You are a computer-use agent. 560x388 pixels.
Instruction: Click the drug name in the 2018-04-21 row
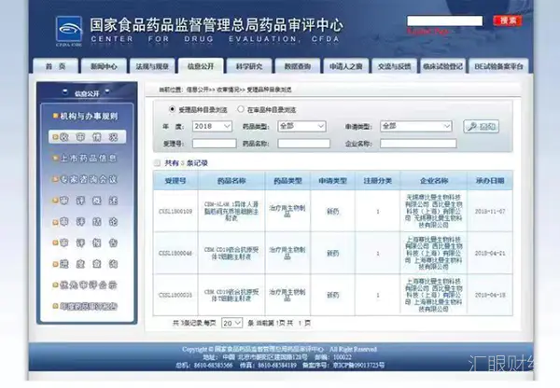click(x=231, y=253)
